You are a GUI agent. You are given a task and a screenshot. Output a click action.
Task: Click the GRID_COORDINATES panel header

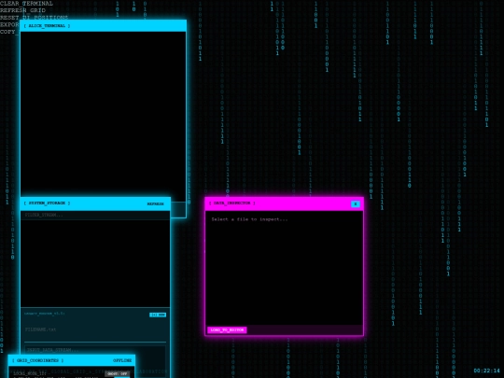tap(71, 360)
